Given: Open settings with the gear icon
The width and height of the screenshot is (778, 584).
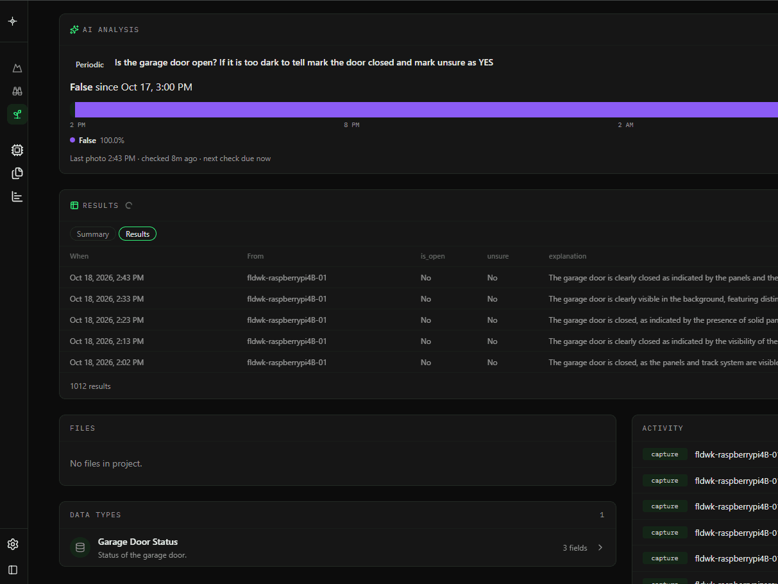Looking at the screenshot, I should pos(13,544).
